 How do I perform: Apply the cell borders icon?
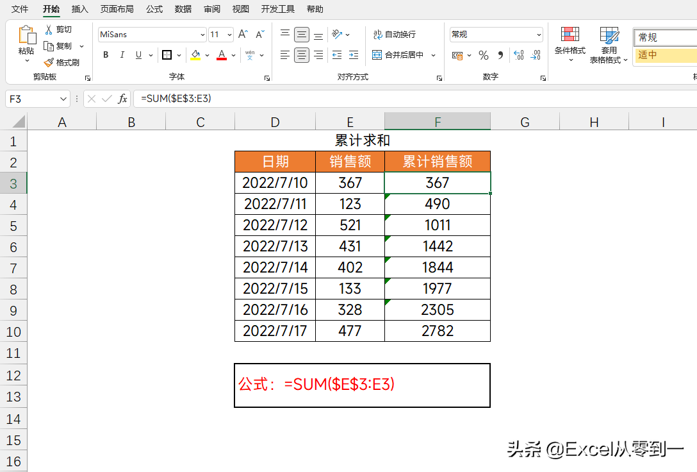pos(167,55)
